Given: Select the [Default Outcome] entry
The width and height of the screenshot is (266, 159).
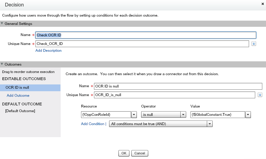Looking at the screenshot, I should (20, 111).
